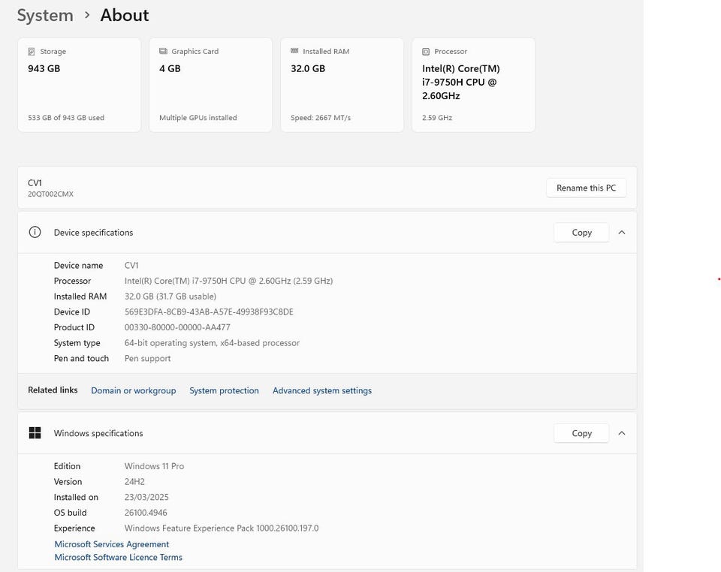The height and width of the screenshot is (572, 721).
Task: Open System protection link
Action: pyautogui.click(x=224, y=390)
